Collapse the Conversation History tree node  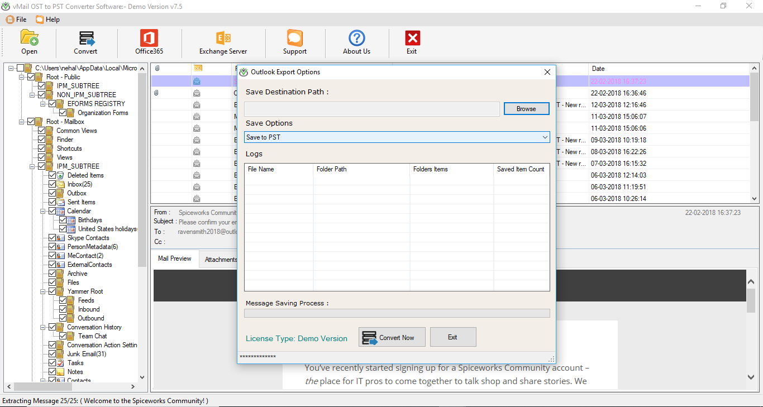point(43,327)
